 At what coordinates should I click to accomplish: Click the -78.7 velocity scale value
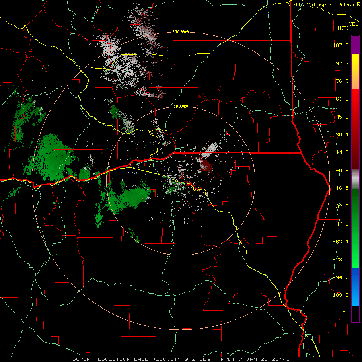pos(341,260)
